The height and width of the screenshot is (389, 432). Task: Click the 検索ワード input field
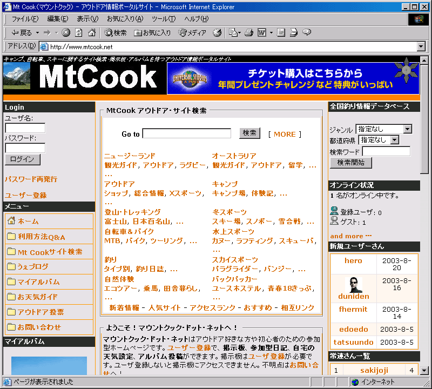[386, 151]
